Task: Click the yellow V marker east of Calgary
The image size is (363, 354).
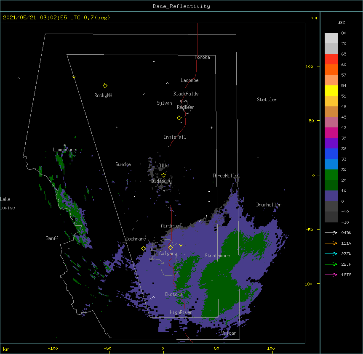Action: (x=181, y=246)
